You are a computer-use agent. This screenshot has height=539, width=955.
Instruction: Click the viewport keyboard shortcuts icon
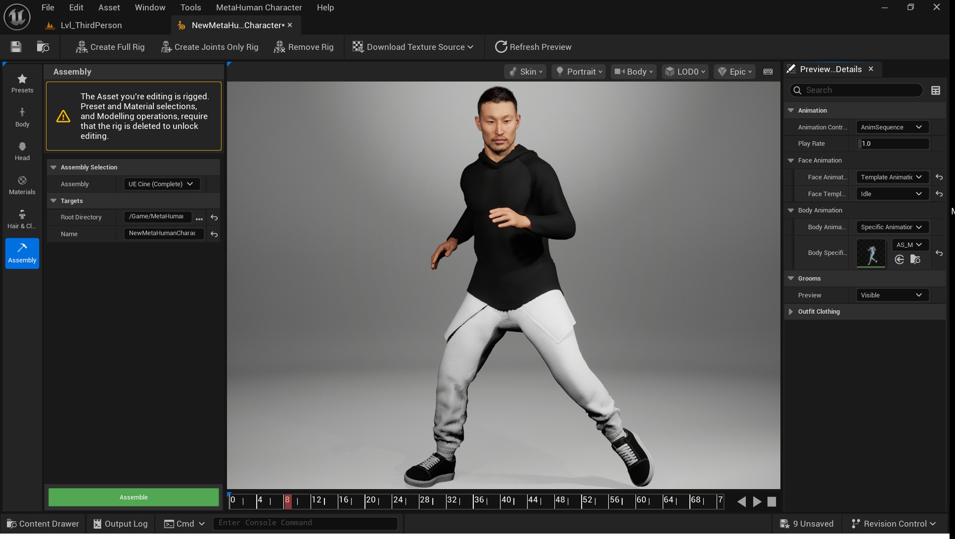tap(768, 72)
